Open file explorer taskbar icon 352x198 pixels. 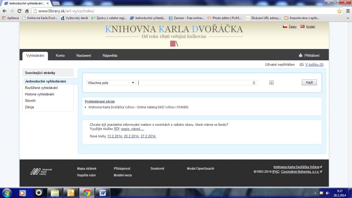click(x=55, y=193)
